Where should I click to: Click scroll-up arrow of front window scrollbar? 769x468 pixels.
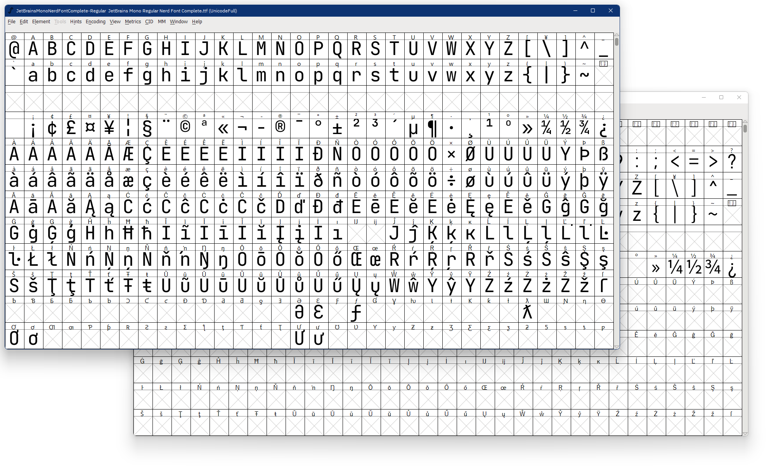tap(617, 35)
